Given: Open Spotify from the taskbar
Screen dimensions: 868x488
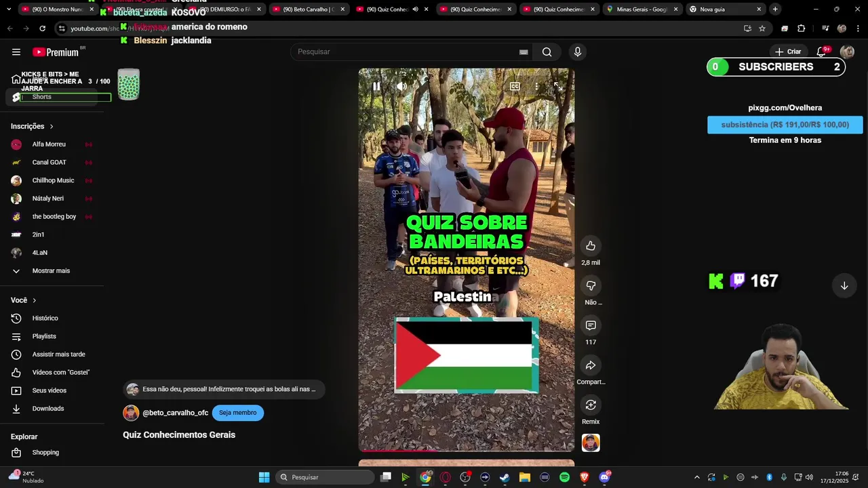Looking at the screenshot, I should pyautogui.click(x=564, y=477).
